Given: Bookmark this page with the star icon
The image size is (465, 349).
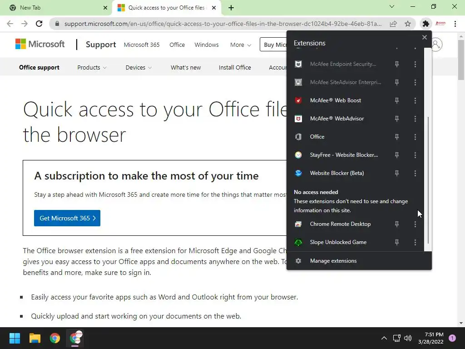Looking at the screenshot, I should click(408, 24).
